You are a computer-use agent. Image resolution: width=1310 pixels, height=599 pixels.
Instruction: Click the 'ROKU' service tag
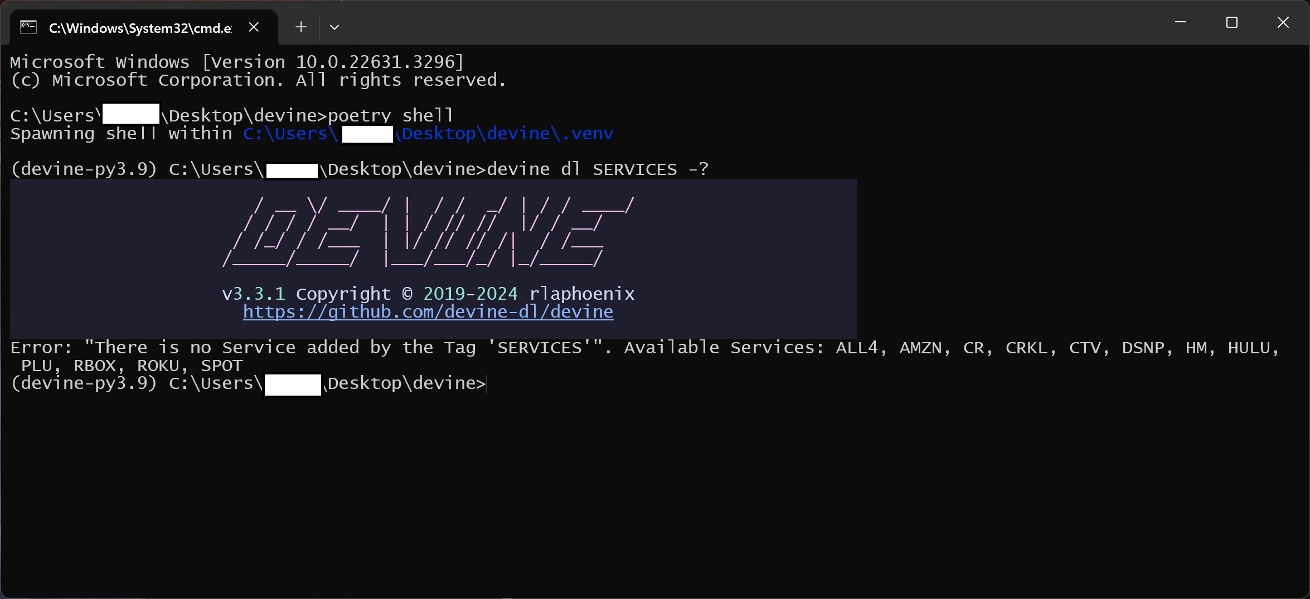click(x=158, y=366)
